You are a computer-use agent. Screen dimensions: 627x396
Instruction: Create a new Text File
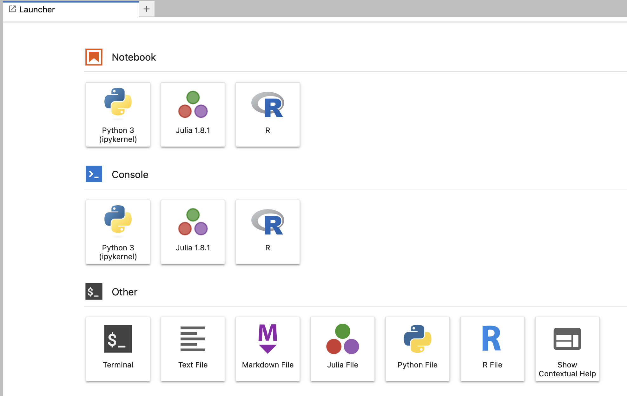pyautogui.click(x=193, y=349)
